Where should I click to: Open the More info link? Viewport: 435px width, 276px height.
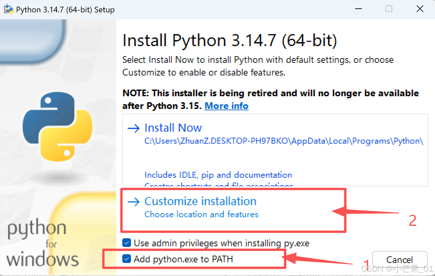[227, 106]
